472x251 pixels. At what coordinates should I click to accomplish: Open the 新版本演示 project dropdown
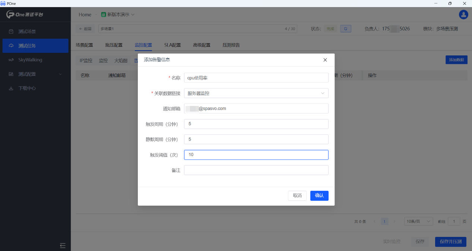coord(118,15)
